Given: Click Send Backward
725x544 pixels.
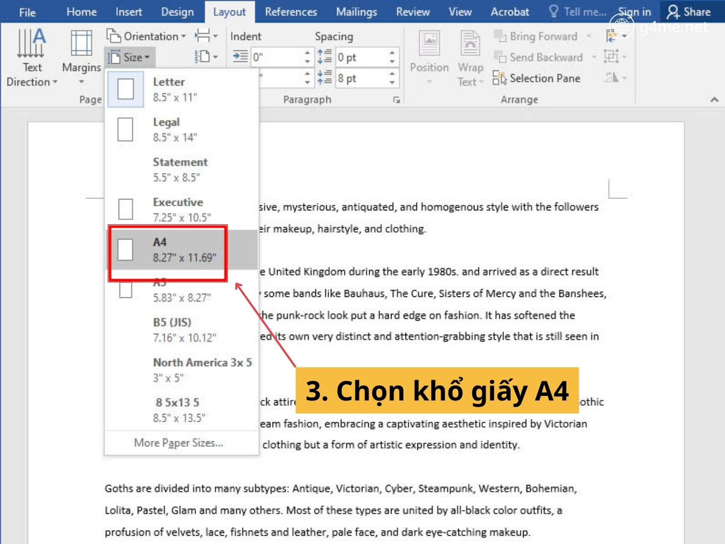Looking at the screenshot, I should (x=539, y=57).
